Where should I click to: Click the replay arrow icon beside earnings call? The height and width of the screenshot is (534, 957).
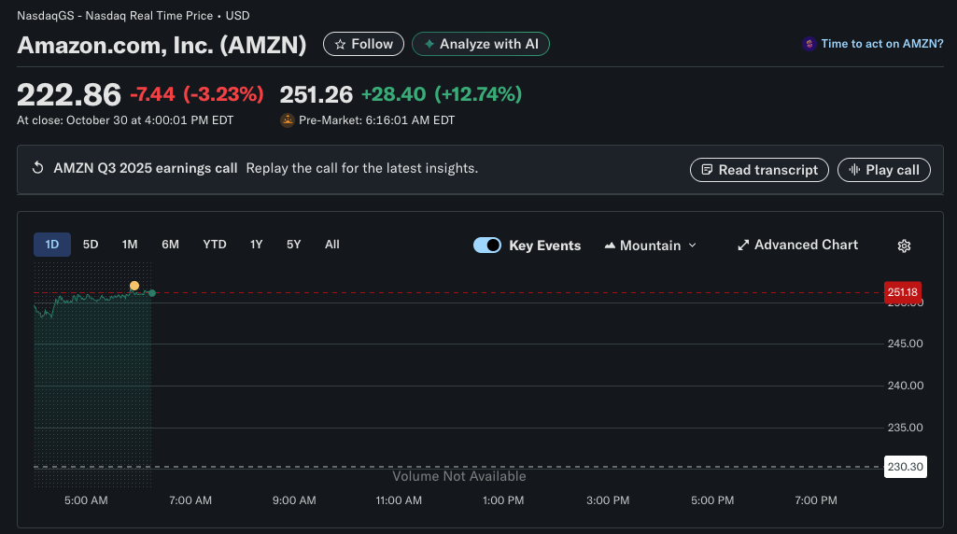tap(38, 168)
